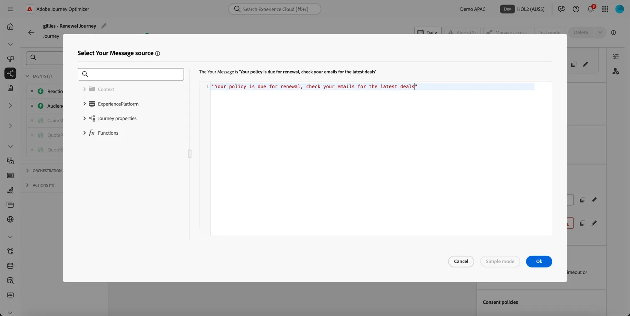Click the Adobe logo icon

30,9
